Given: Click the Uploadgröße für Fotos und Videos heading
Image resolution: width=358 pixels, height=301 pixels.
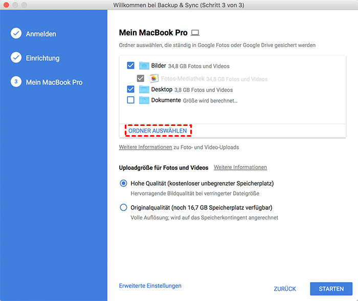Looking at the screenshot, I should [164, 168].
